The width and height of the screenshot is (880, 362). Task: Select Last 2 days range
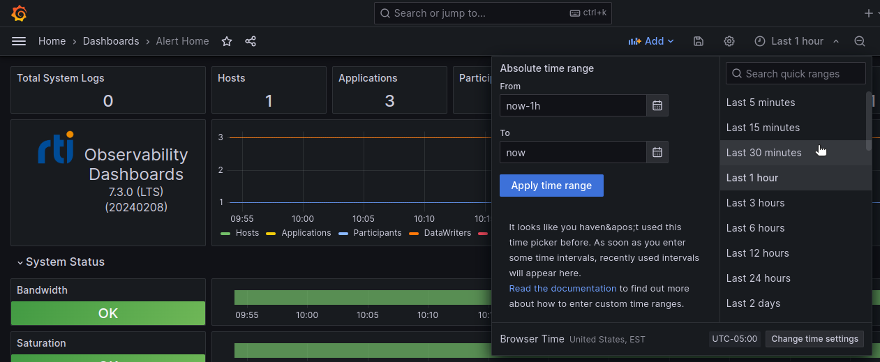[796, 303]
